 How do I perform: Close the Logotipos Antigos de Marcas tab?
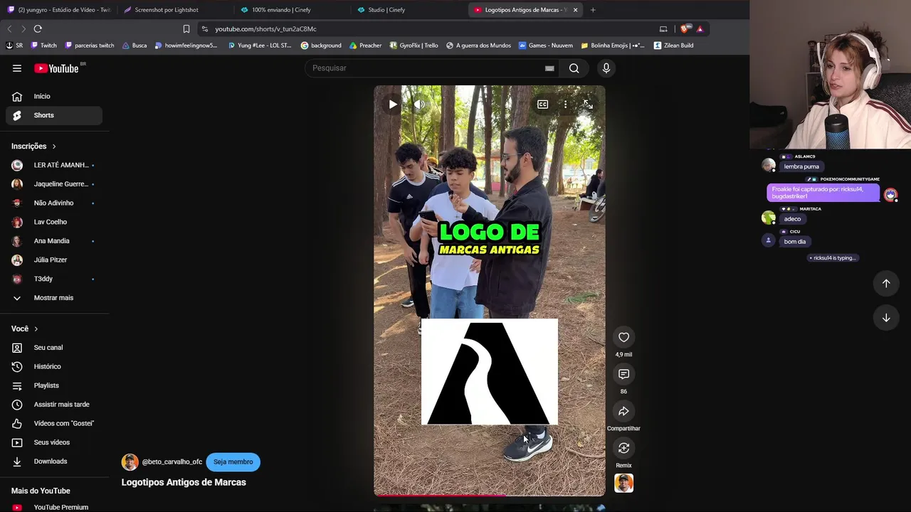pos(575,10)
